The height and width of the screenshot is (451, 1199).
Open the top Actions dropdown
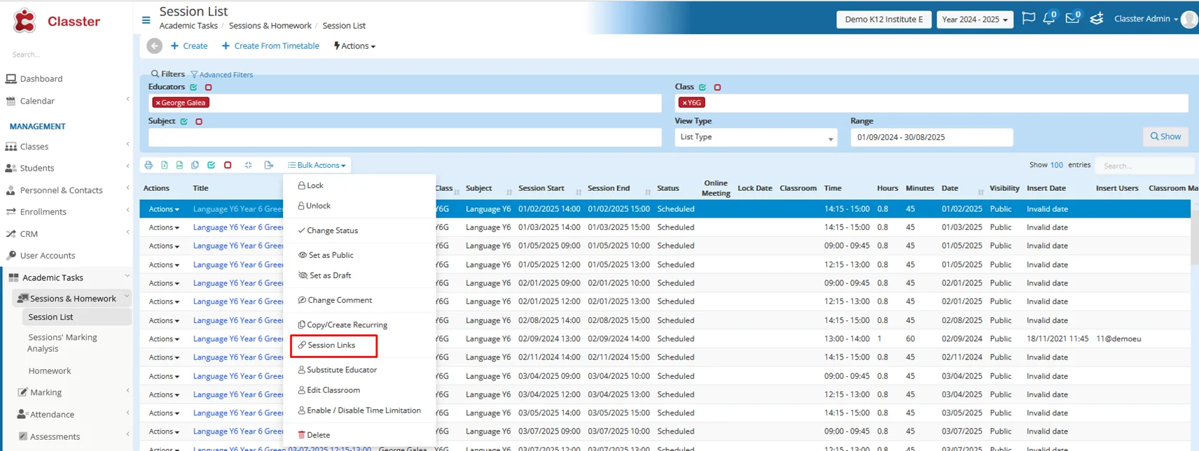[x=354, y=46]
